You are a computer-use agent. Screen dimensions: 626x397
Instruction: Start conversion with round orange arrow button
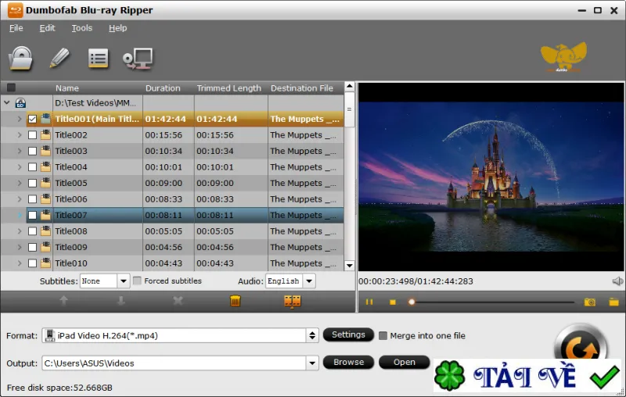click(x=581, y=346)
